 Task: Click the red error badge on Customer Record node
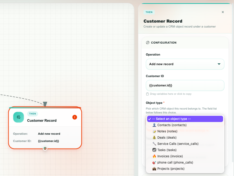[x=75, y=117]
